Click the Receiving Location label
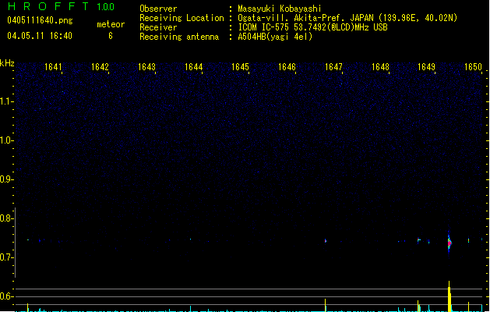490x312 pixels. coord(182,18)
